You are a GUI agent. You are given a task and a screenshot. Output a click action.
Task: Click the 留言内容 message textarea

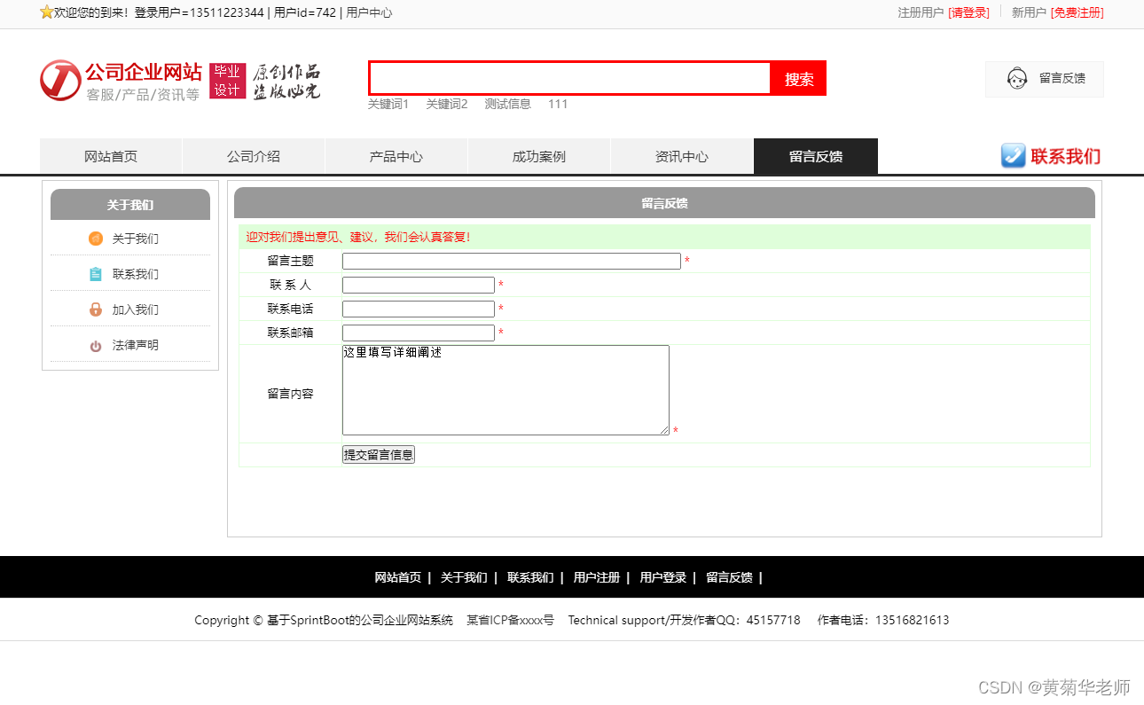tap(505, 390)
